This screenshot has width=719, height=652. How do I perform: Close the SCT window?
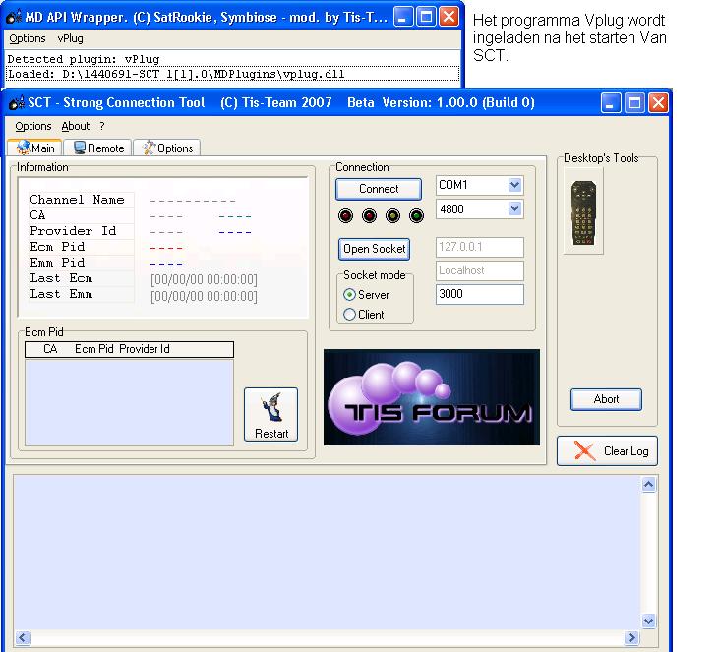pyautogui.click(x=658, y=103)
